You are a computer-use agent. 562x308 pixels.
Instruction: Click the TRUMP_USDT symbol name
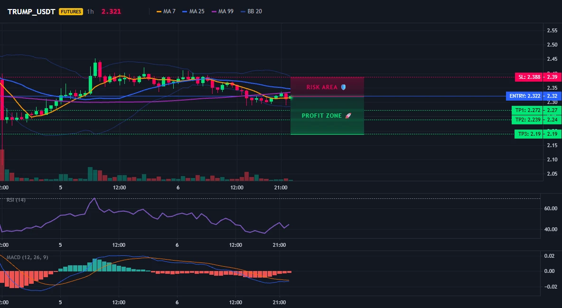pos(31,11)
